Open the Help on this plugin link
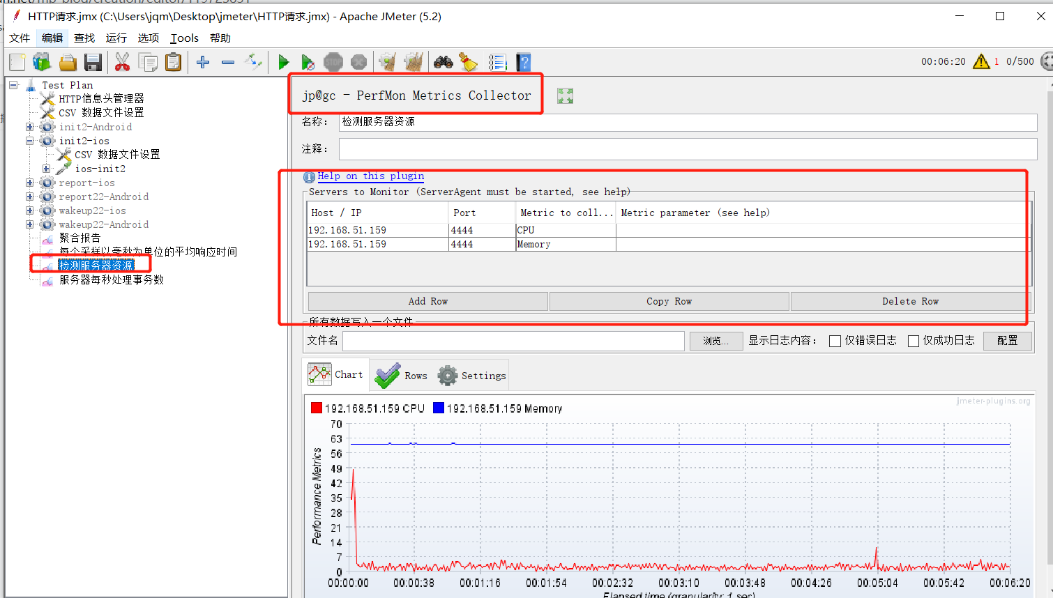The width and height of the screenshot is (1053, 598). pyautogui.click(x=370, y=176)
